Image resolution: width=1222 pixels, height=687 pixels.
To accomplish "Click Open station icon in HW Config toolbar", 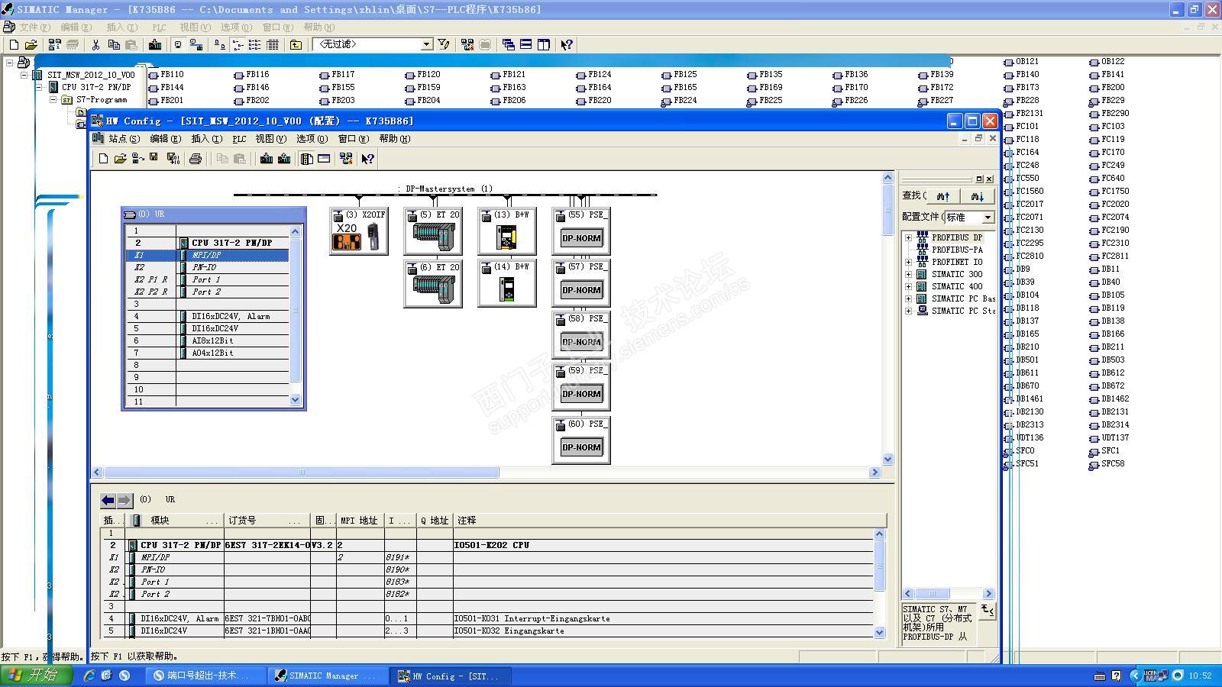I will [120, 159].
